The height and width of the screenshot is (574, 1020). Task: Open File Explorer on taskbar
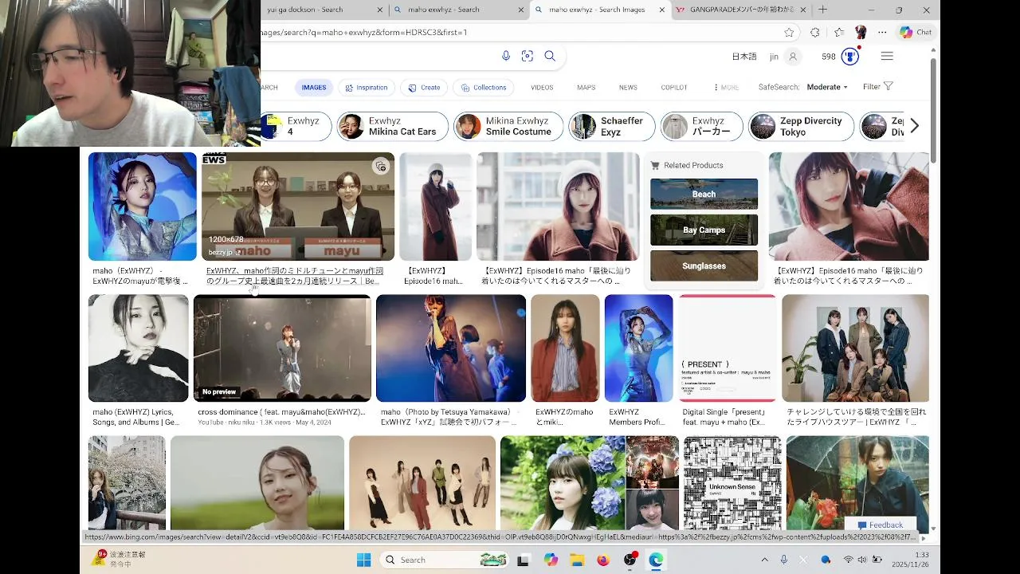point(577,560)
